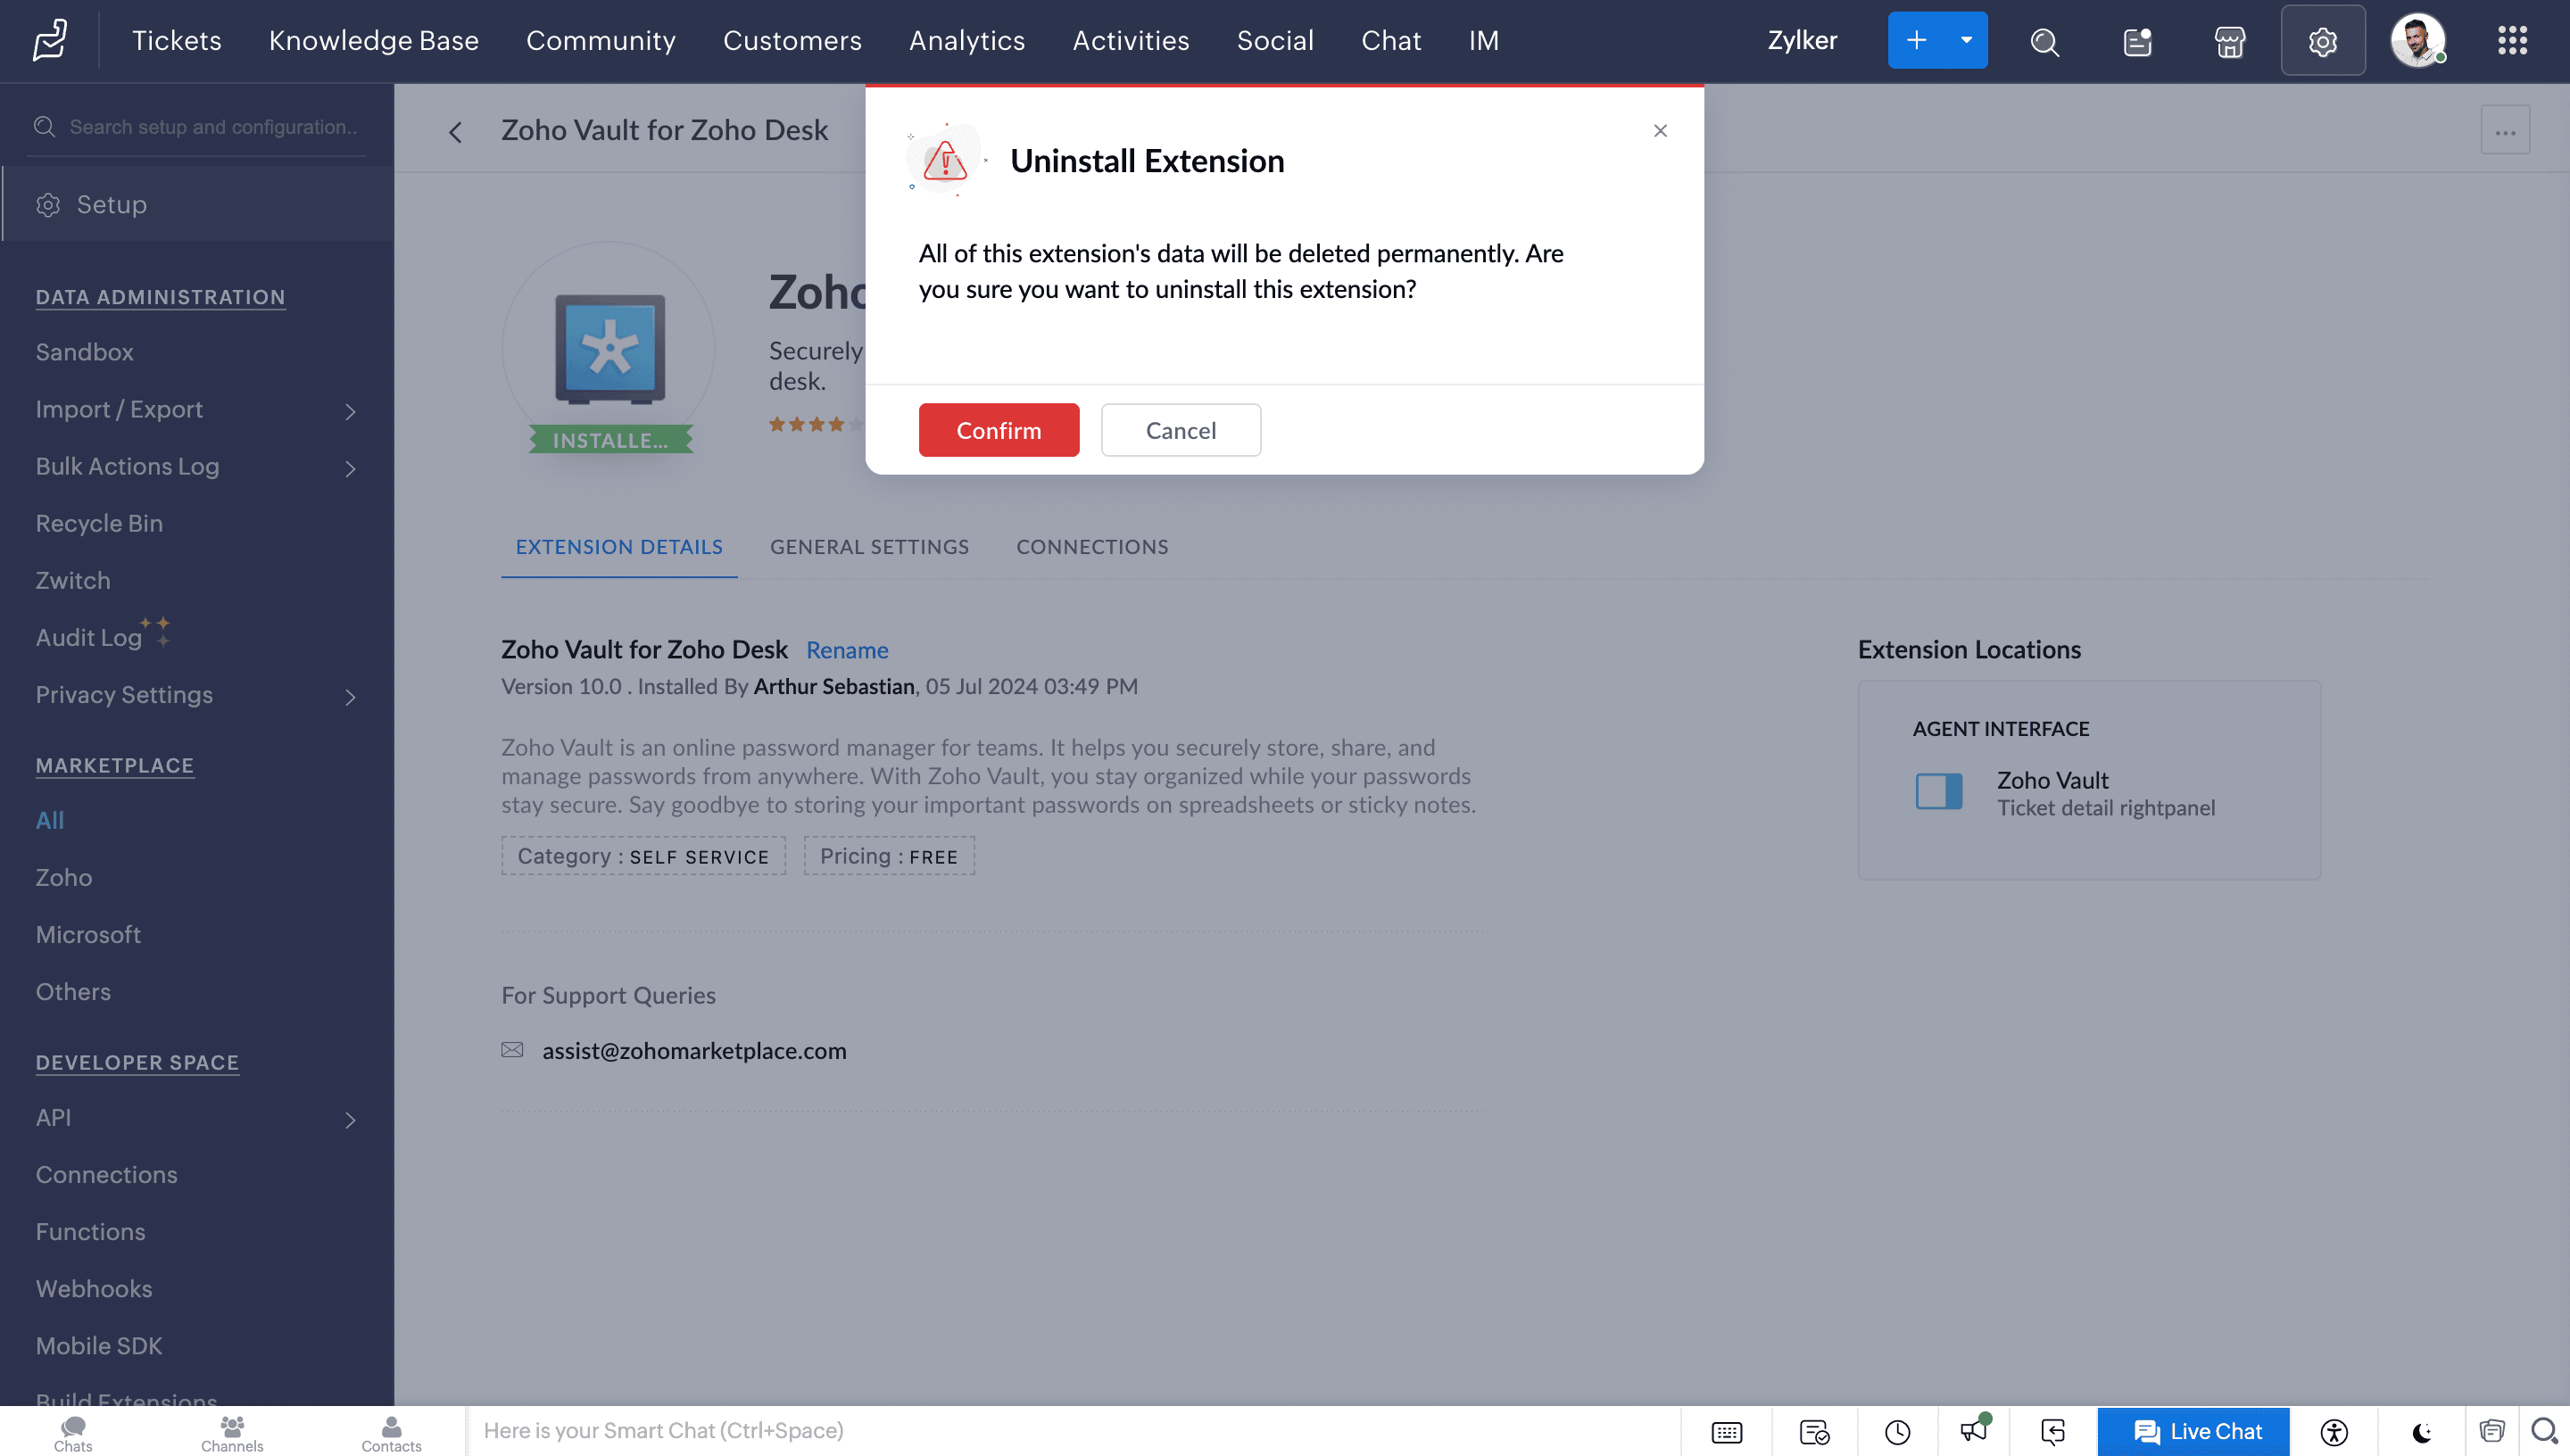This screenshot has height=1456, width=2570.
Task: Open the Customers menu
Action: [792, 41]
